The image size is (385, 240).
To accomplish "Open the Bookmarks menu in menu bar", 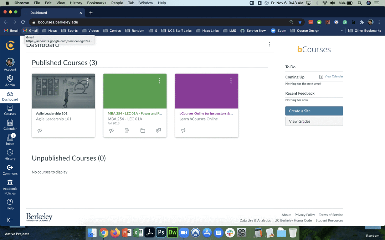I will tap(97, 3).
